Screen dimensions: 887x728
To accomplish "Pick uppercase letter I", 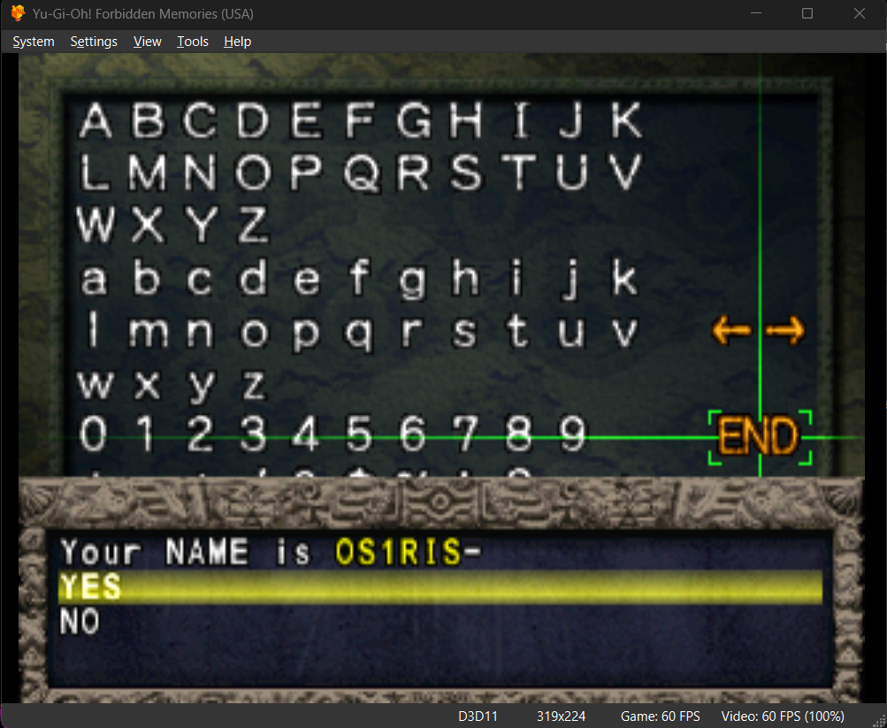I will pos(520,120).
